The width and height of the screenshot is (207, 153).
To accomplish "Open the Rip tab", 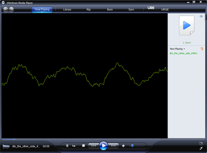I will click(x=89, y=10).
